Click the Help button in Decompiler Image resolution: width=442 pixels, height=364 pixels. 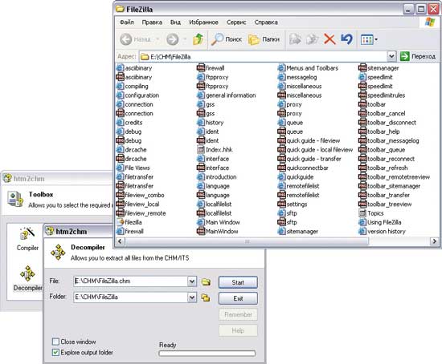coord(238,330)
